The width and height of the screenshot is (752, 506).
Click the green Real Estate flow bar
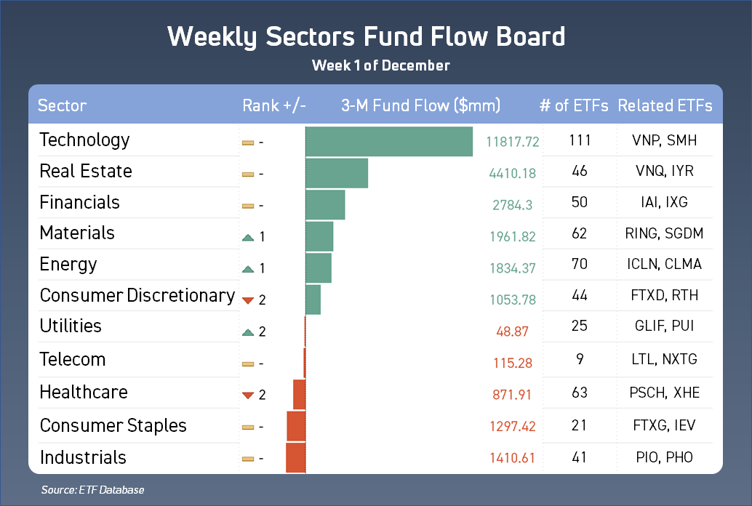(x=337, y=173)
